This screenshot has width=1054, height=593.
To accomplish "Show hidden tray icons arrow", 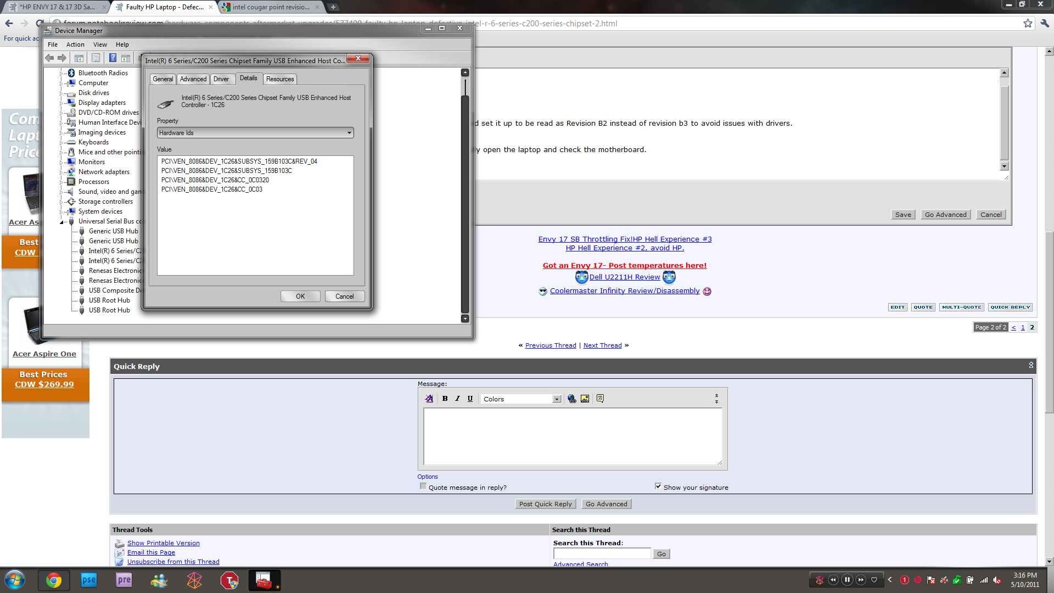I will (890, 580).
